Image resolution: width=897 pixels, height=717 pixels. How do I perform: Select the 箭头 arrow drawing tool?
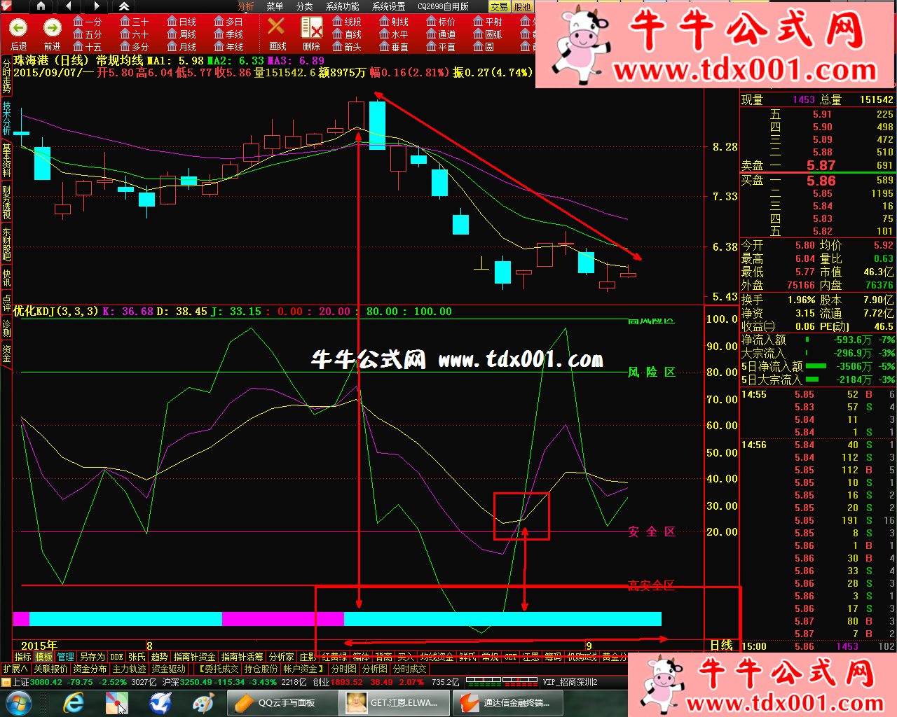[x=347, y=47]
